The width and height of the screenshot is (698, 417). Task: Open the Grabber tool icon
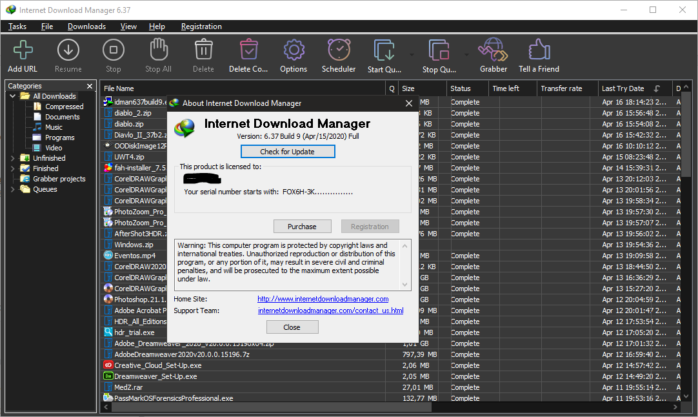(x=494, y=50)
